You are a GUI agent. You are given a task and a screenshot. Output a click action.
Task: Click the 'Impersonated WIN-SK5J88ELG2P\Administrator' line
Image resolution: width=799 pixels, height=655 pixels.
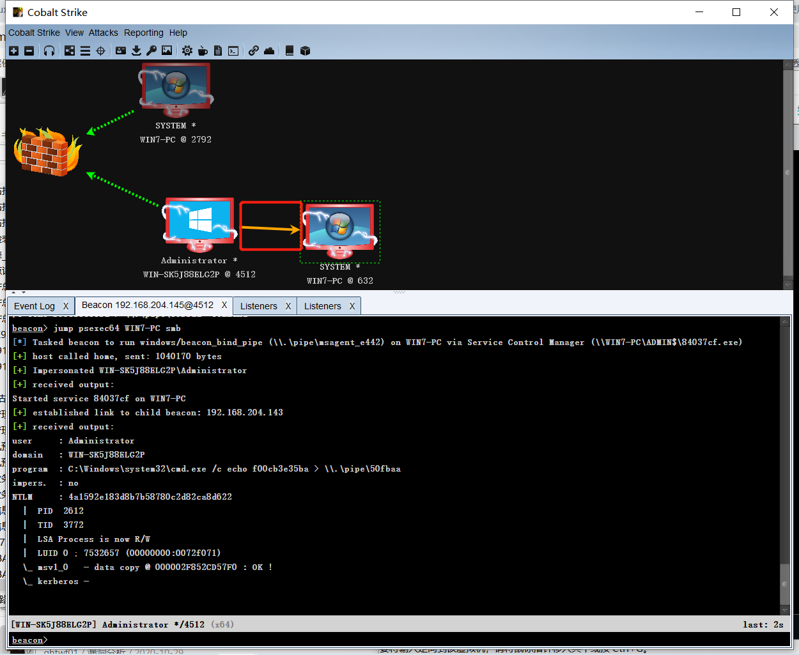[x=130, y=370]
